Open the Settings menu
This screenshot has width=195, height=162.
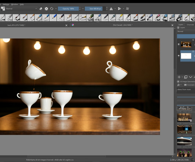coord(6,4)
